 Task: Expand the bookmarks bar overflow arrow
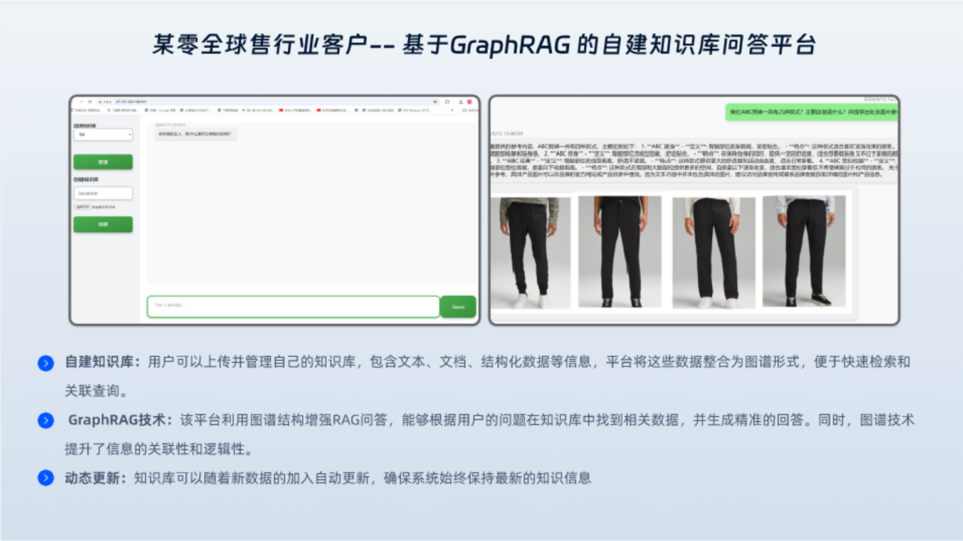point(452,110)
